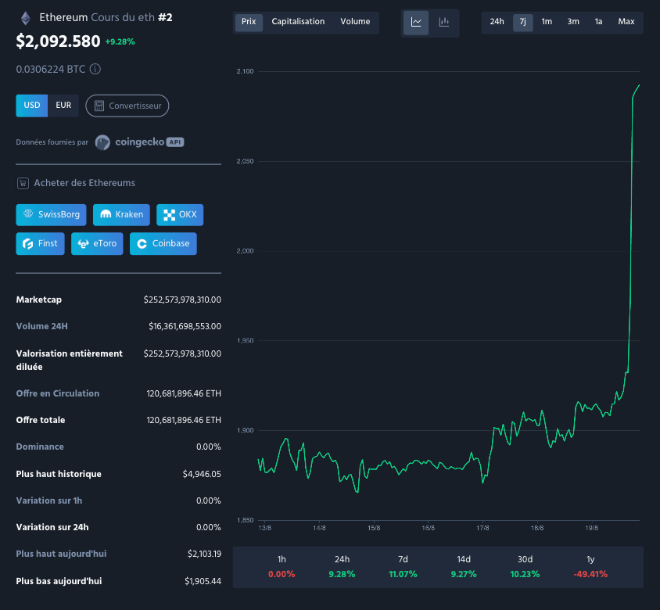Switch chart to candlestick bar icon
The width and height of the screenshot is (660, 610).
(x=444, y=22)
